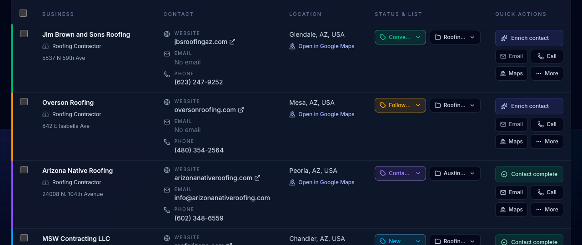Click the Business column header
The width and height of the screenshot is (582, 245).
point(58,14)
